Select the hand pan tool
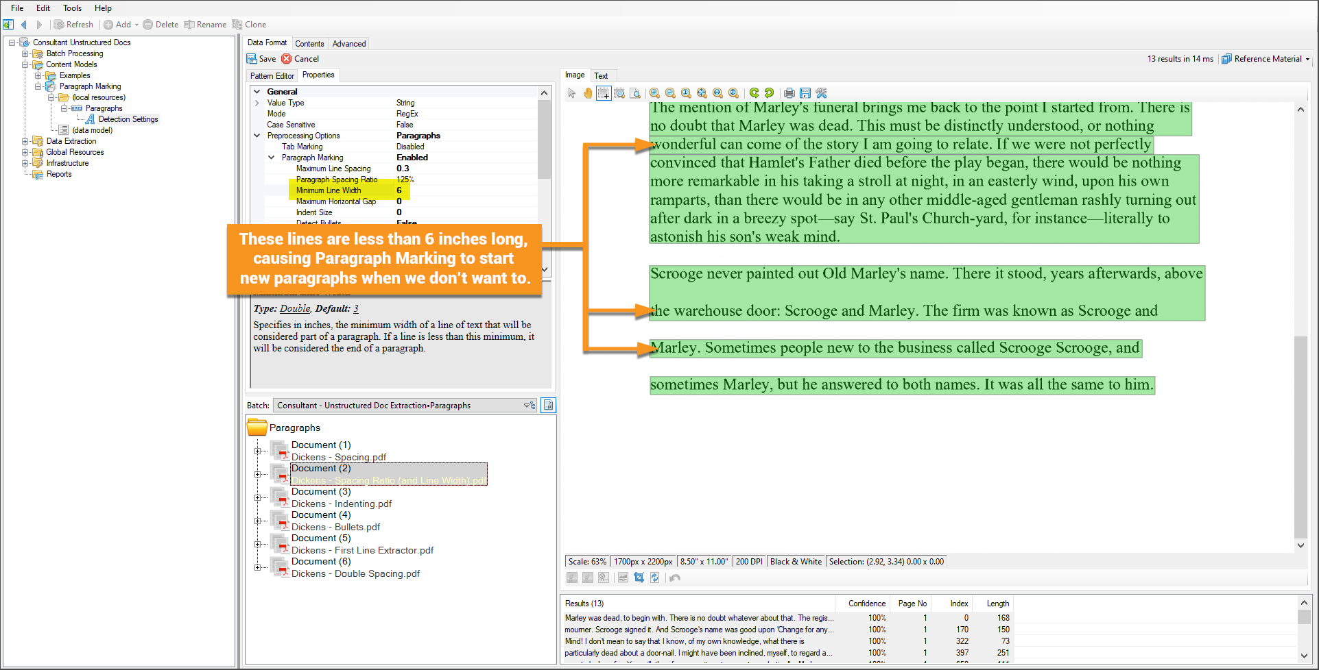This screenshot has height=670, width=1319. click(588, 93)
